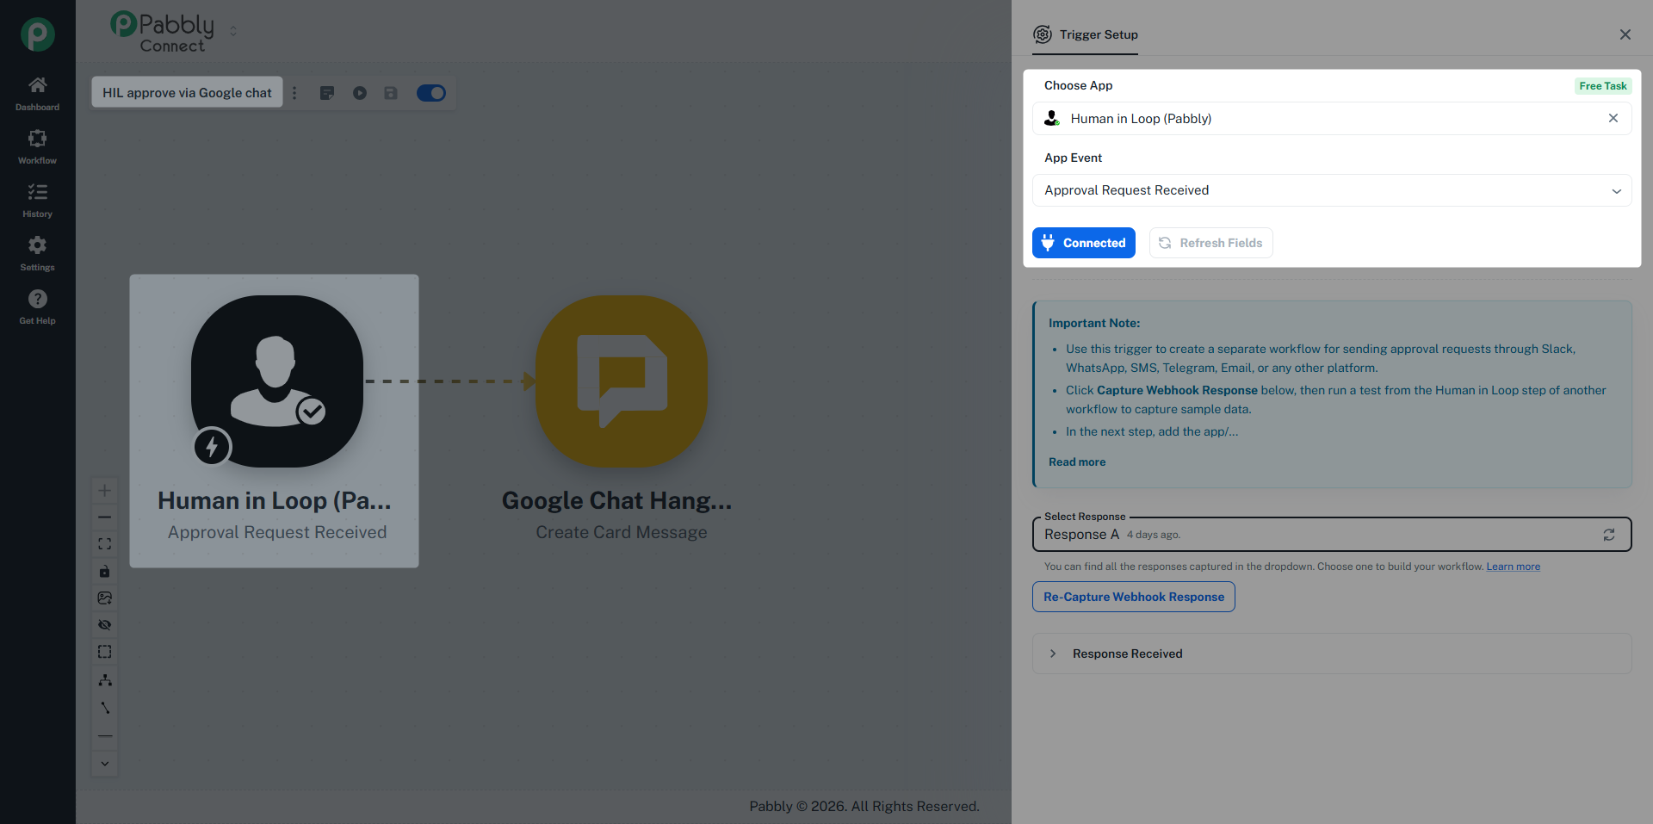Click the green Pabbly logo in the sidebar

coord(38,34)
